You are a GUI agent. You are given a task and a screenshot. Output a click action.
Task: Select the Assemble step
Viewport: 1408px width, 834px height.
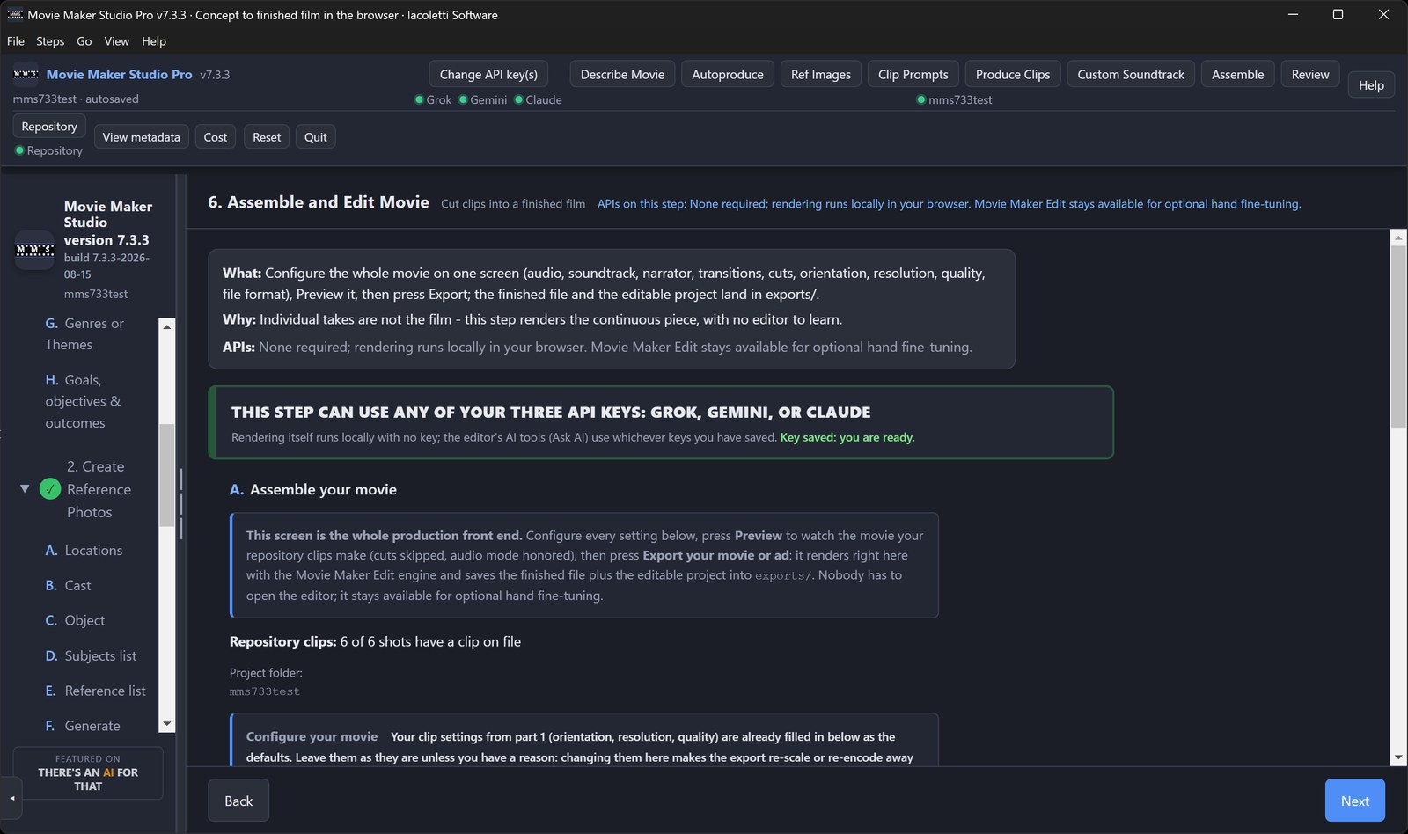click(x=1237, y=74)
